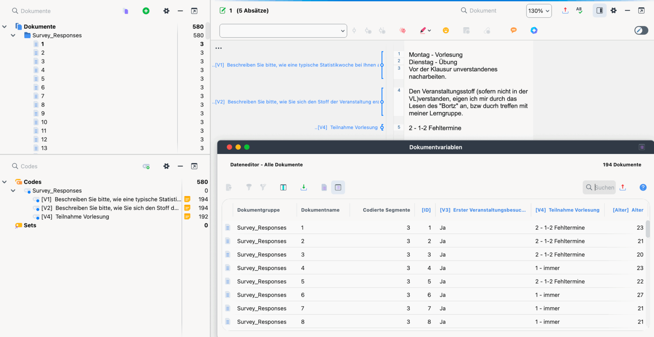The height and width of the screenshot is (337, 654).
Task: Click the Dokumentvariablen table vertical scrollbar
Action: pos(647,228)
